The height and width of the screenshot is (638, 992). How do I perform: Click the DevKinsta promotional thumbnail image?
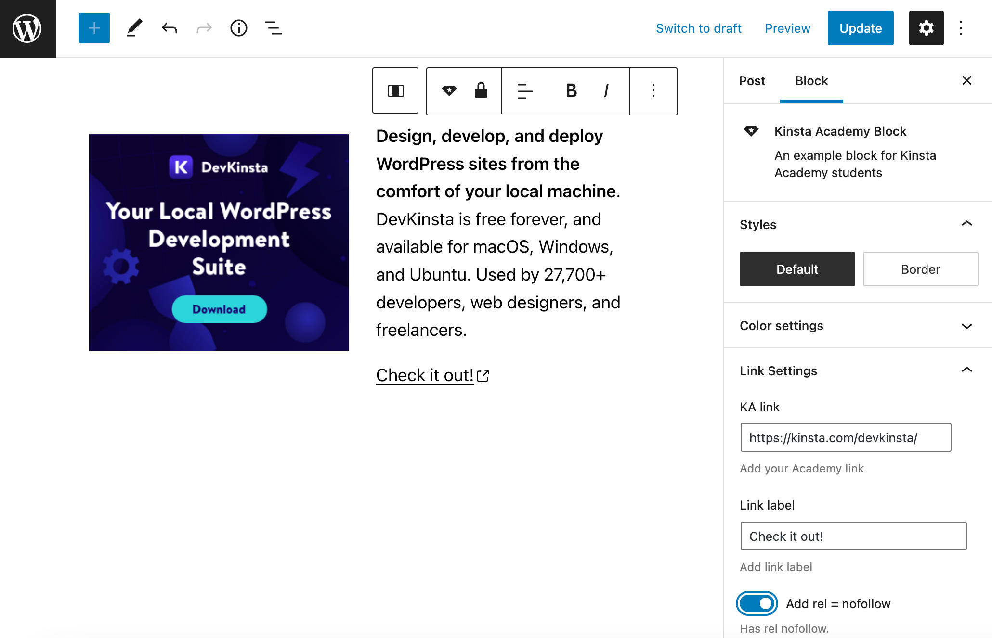(218, 242)
